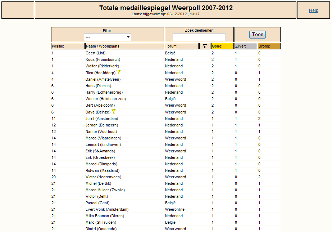Open the Filter dropdown list

pos(108,37)
